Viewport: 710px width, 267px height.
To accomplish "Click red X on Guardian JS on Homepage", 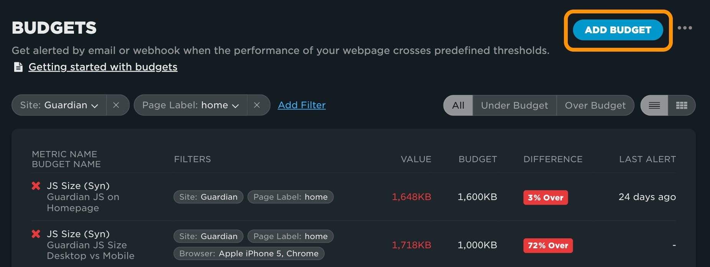I will click(x=36, y=186).
